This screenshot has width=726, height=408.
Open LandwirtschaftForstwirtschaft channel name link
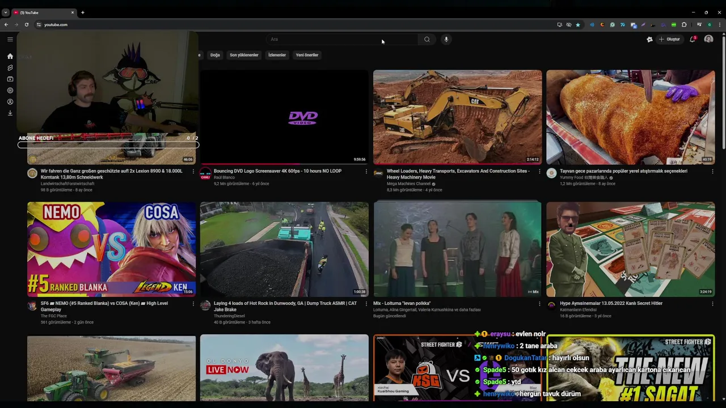[x=67, y=184]
